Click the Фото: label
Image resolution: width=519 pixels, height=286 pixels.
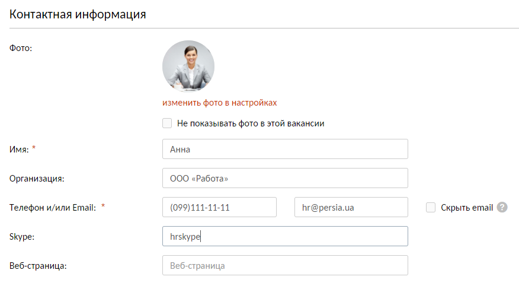point(21,47)
